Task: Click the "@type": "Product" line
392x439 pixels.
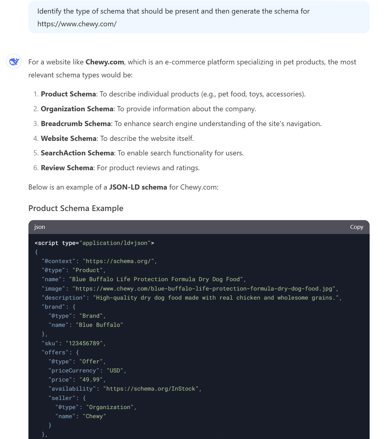Action: pyautogui.click(x=74, y=270)
